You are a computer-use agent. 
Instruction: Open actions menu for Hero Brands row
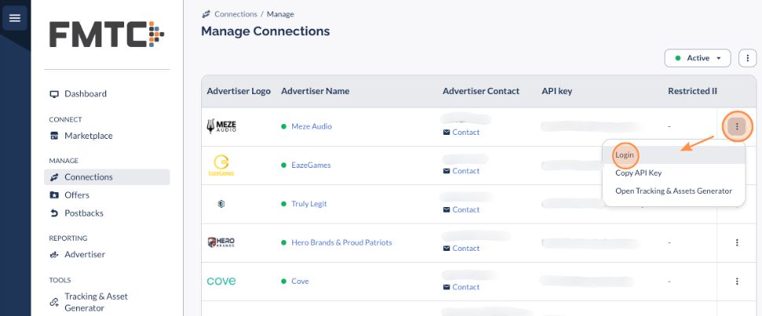(737, 243)
